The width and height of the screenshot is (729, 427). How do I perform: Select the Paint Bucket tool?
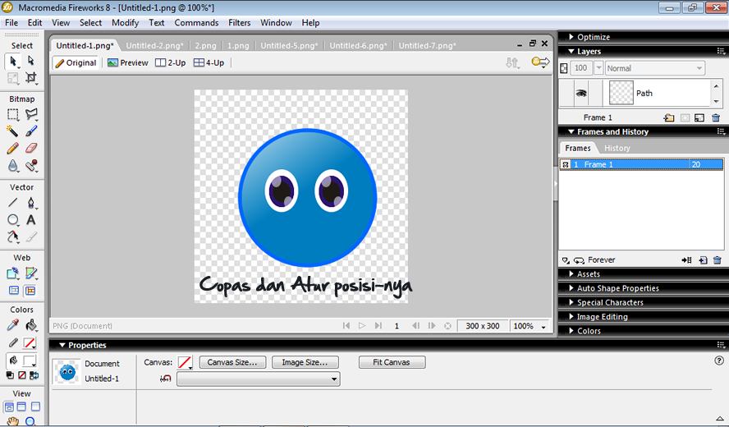tap(30, 325)
